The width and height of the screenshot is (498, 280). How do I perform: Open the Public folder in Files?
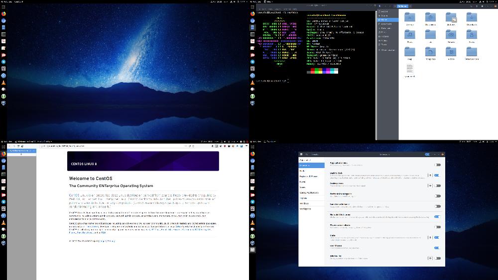click(472, 36)
